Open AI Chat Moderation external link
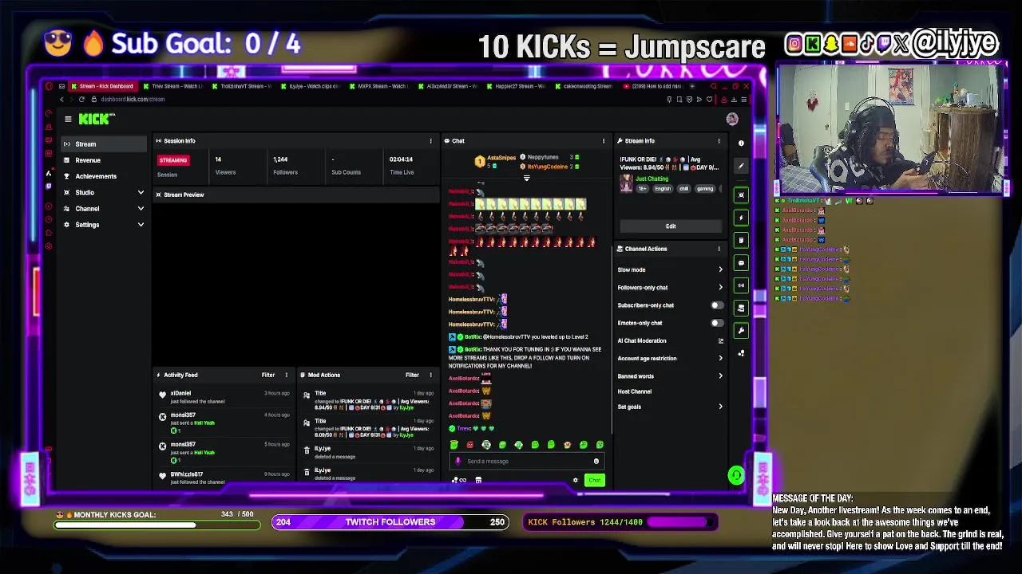 pos(720,341)
